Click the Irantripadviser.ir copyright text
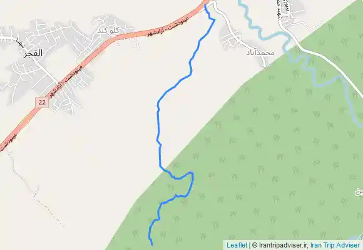Viewport: 363px width, 250px height. tap(280, 245)
